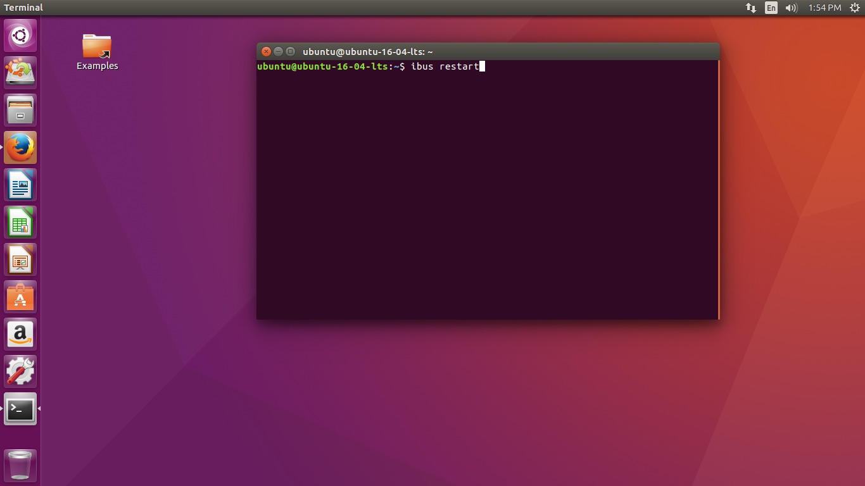This screenshot has height=486, width=865.
Task: Select the Terminal icon in the launcher
Action: (x=20, y=409)
